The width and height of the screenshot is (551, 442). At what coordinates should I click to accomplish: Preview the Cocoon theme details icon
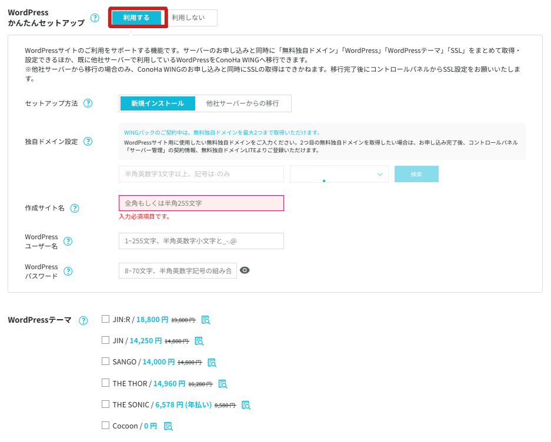pyautogui.click(x=168, y=426)
